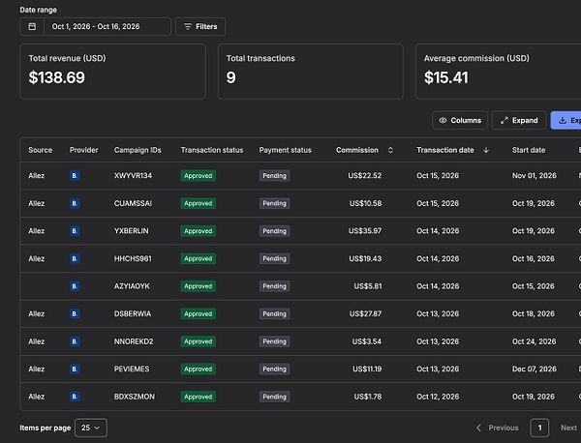
Task: Open the Columns visibility button
Action: tap(460, 120)
